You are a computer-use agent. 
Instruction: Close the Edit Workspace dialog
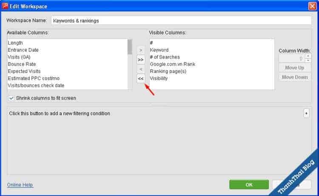(x=312, y=6)
